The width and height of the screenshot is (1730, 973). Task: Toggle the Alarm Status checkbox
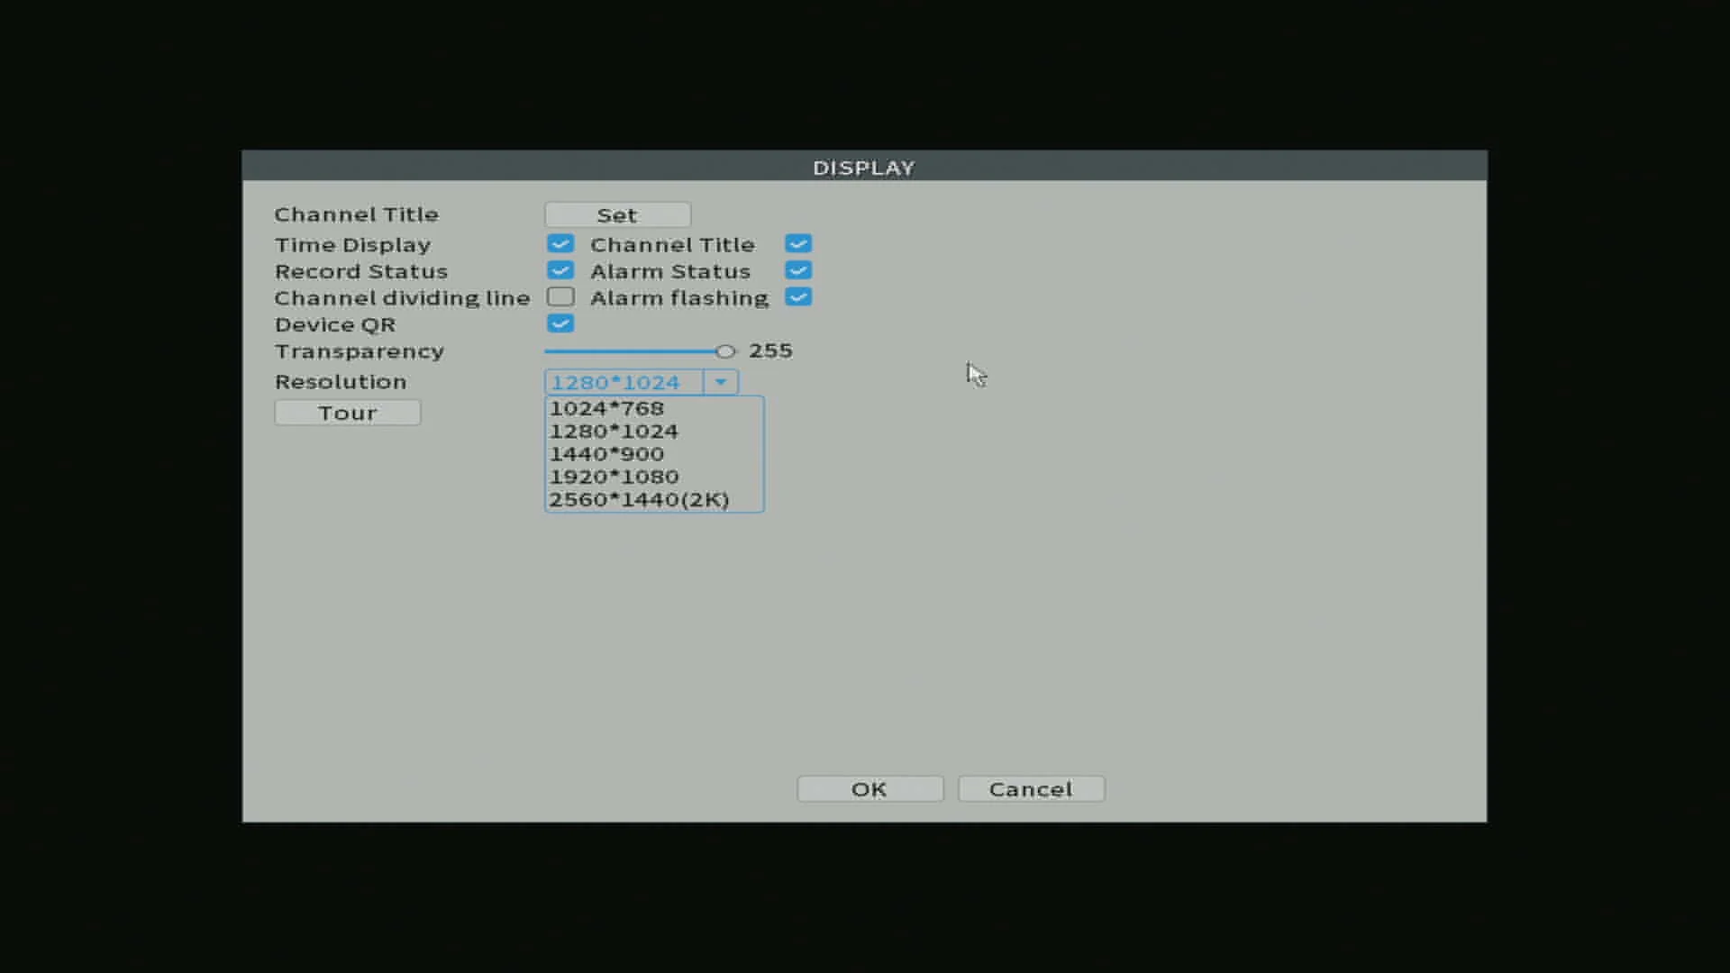tap(797, 270)
